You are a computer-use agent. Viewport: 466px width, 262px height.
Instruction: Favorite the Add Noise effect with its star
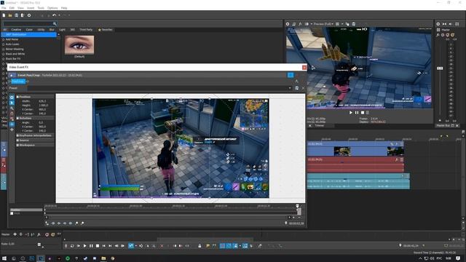3,39
